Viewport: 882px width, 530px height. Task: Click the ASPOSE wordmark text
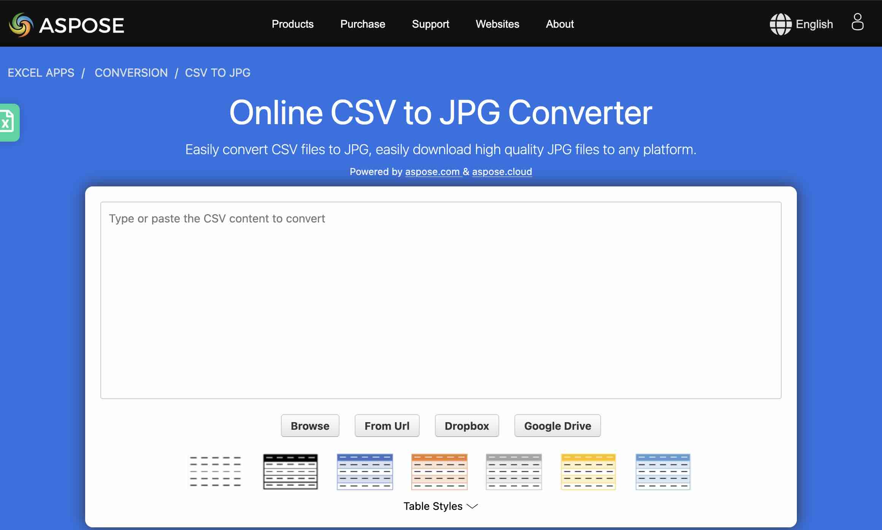(82, 25)
